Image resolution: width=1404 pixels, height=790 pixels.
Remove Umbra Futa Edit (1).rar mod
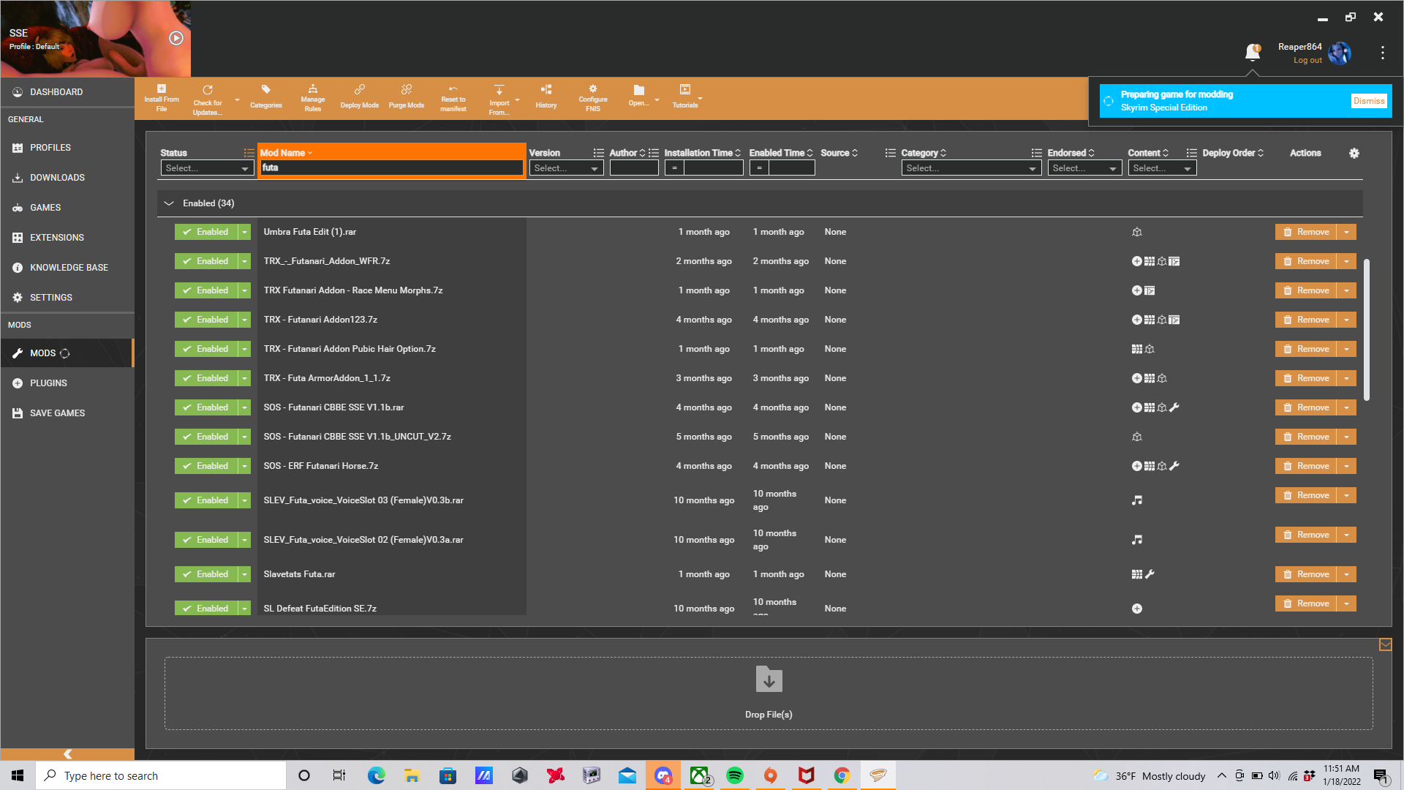pyautogui.click(x=1306, y=232)
